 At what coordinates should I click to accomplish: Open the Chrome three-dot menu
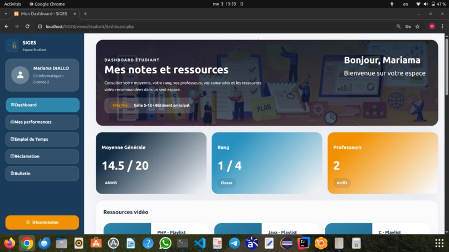pos(442,26)
